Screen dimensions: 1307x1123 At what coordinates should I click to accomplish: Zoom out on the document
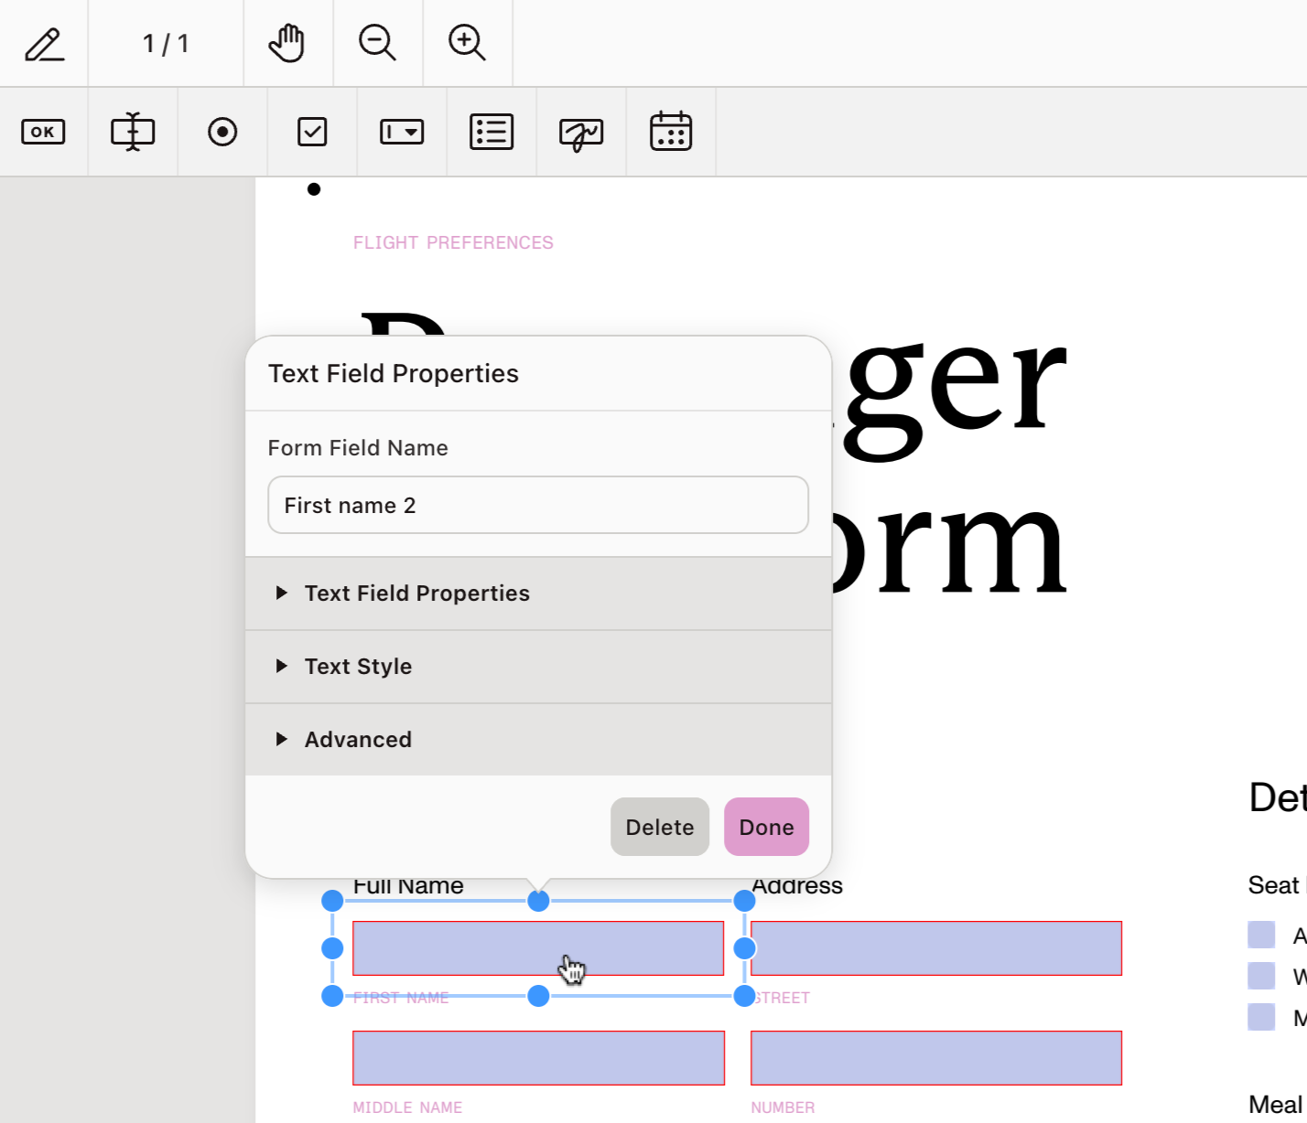(x=378, y=43)
